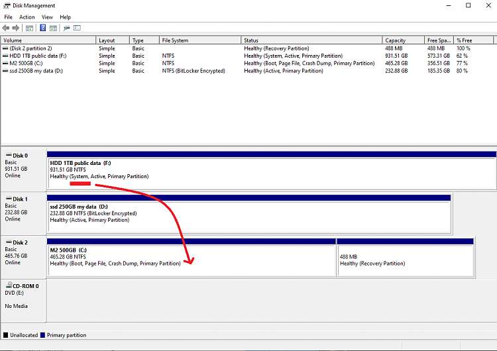Sort by the % Free column header
The width and height of the screenshot is (497, 351).
pos(474,40)
